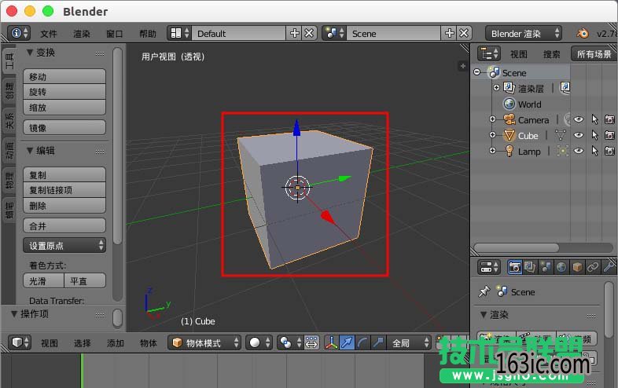Switch to World properties globe tab icon
The image size is (618, 388).
[x=561, y=267]
